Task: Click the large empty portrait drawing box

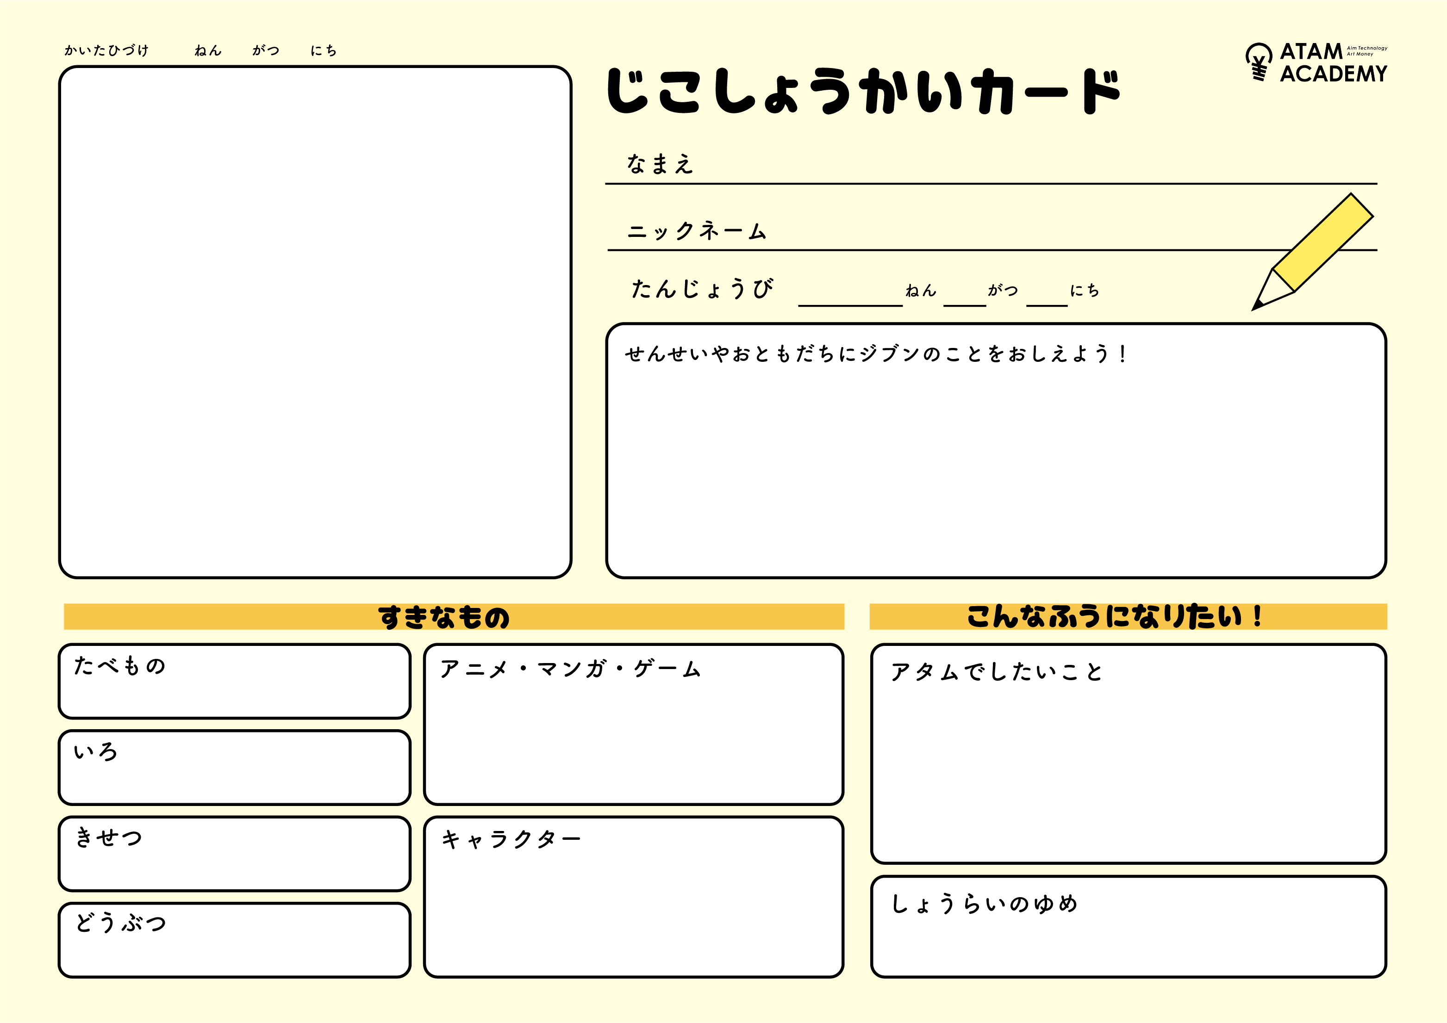Action: [315, 322]
